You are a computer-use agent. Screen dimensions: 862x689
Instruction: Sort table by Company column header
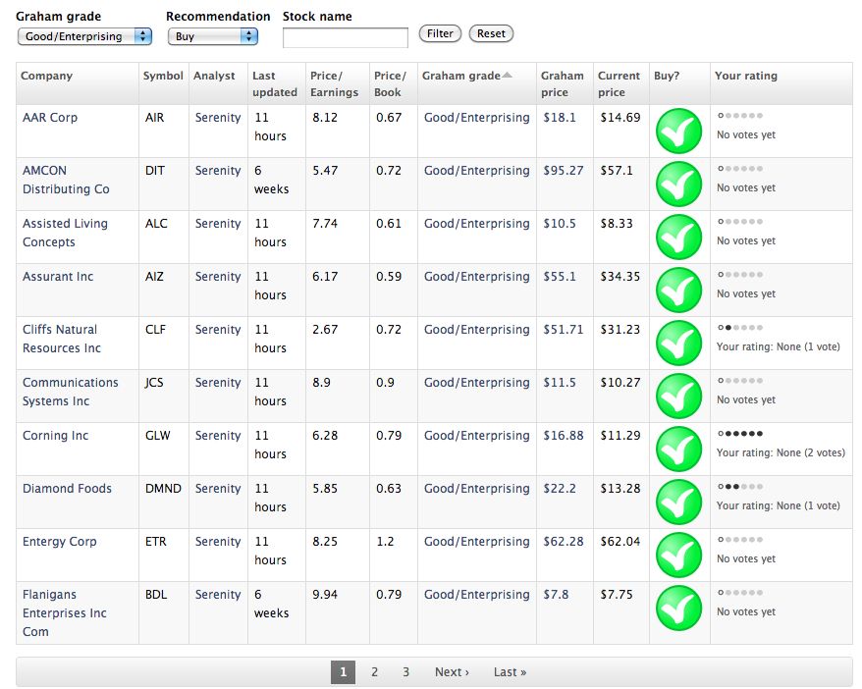click(x=47, y=76)
